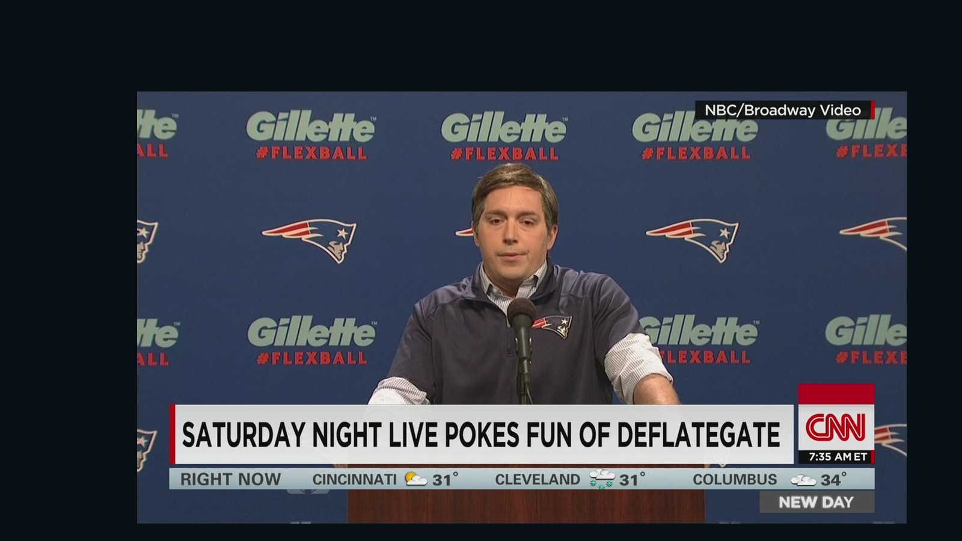Viewport: 962px width, 541px height.
Task: Click the 'NEW DAY' show label
Action: tap(816, 502)
